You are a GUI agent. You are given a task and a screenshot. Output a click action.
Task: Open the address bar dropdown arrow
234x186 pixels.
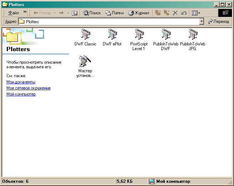pyautogui.click(x=201, y=21)
